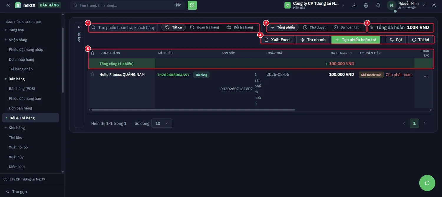Image resolution: width=442 pixels, height=197 pixels.
Task: Open the Số dòng rows-per-page dropdown
Action: point(162,123)
